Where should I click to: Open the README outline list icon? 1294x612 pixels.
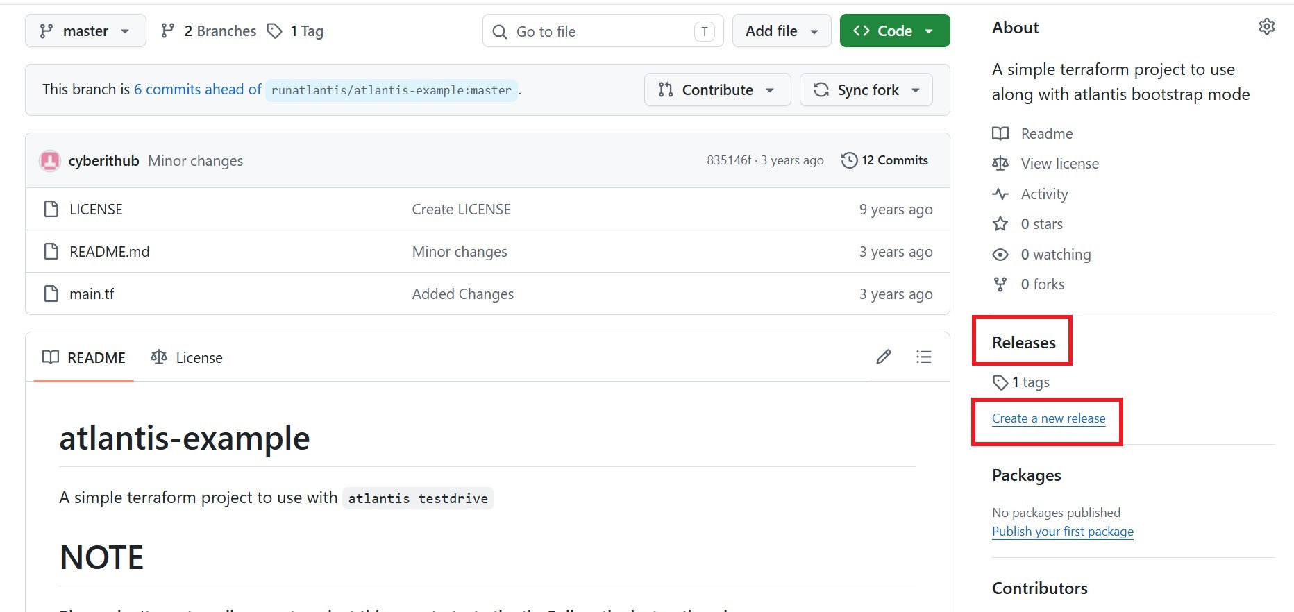(x=924, y=357)
